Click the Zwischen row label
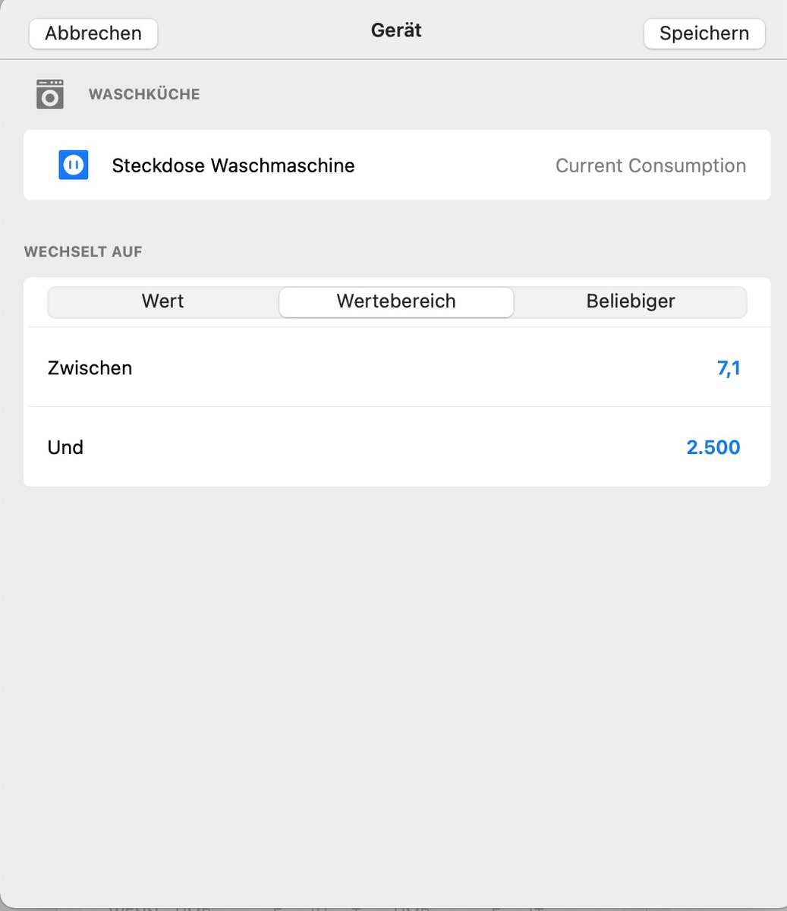 point(90,368)
